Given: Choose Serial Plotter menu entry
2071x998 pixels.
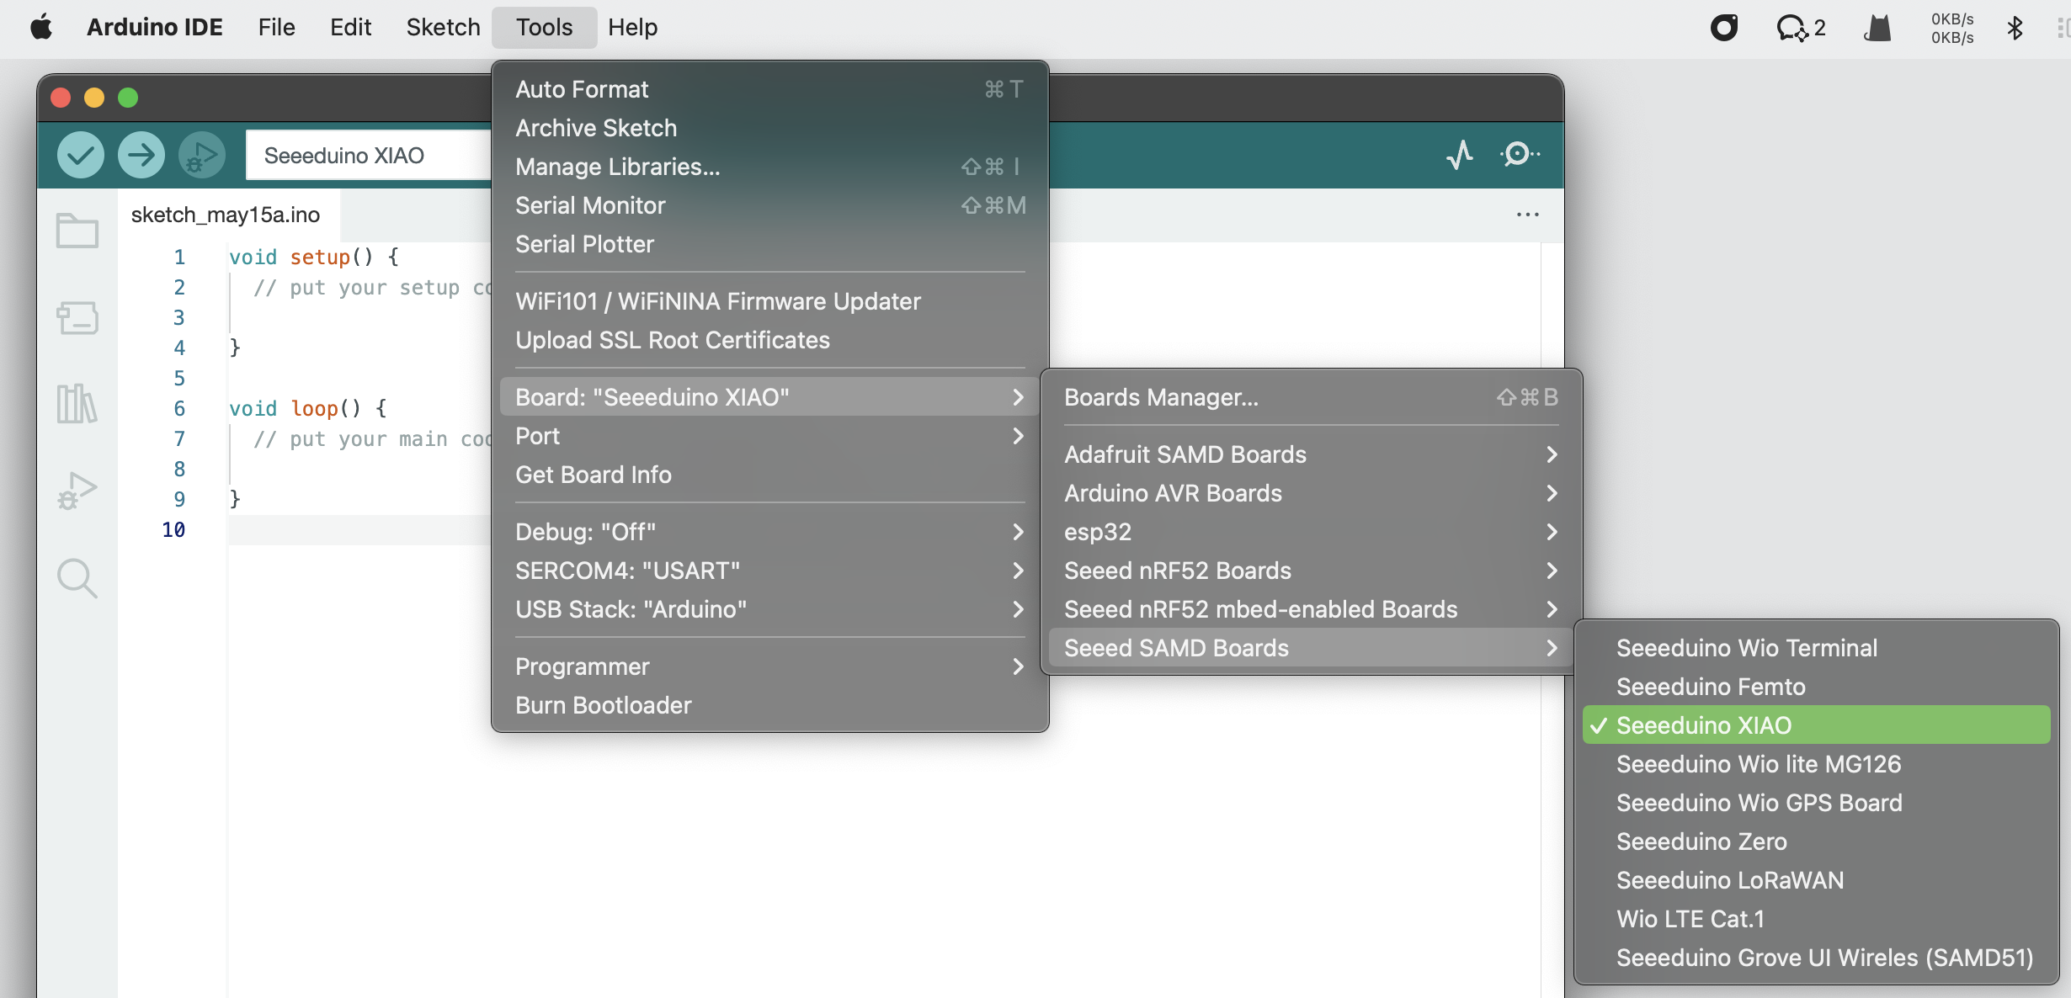Looking at the screenshot, I should point(769,243).
